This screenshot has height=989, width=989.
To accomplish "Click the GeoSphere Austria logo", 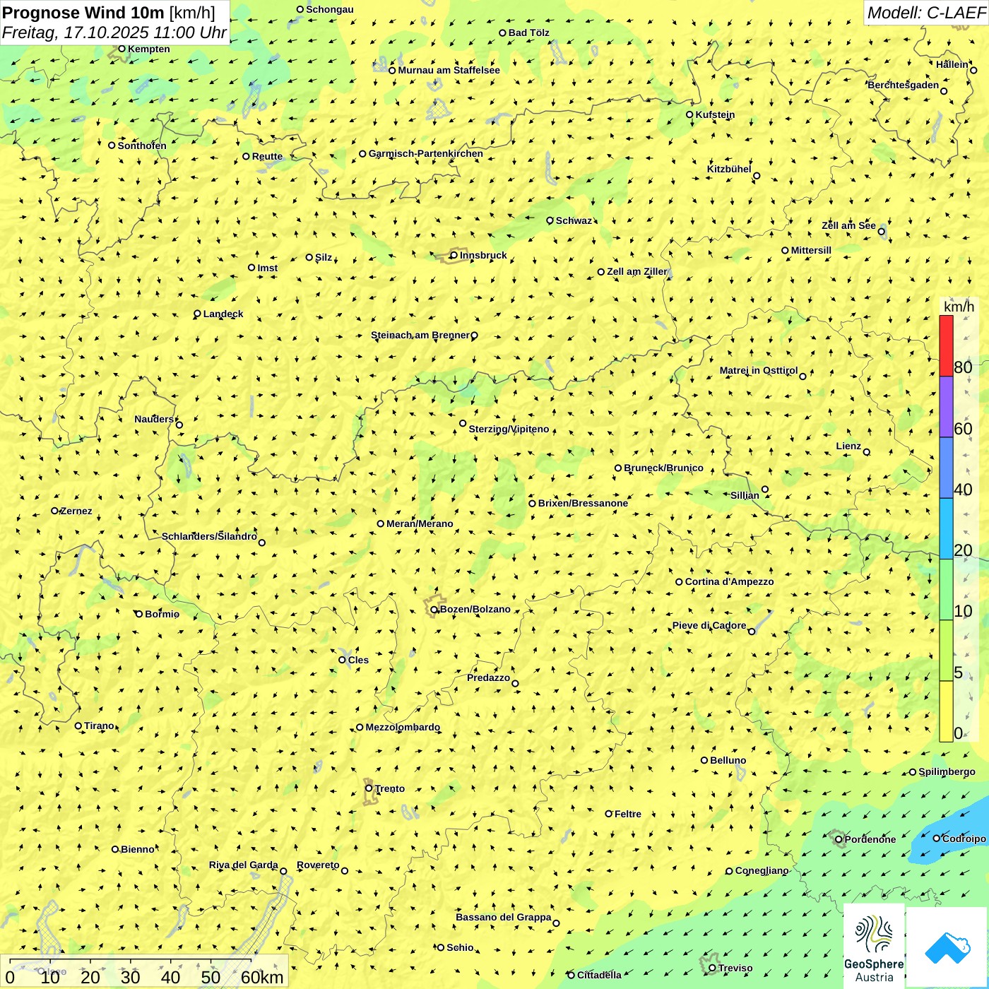I will (874, 948).
